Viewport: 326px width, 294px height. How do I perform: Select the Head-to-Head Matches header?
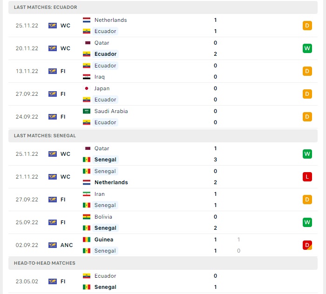point(44,263)
